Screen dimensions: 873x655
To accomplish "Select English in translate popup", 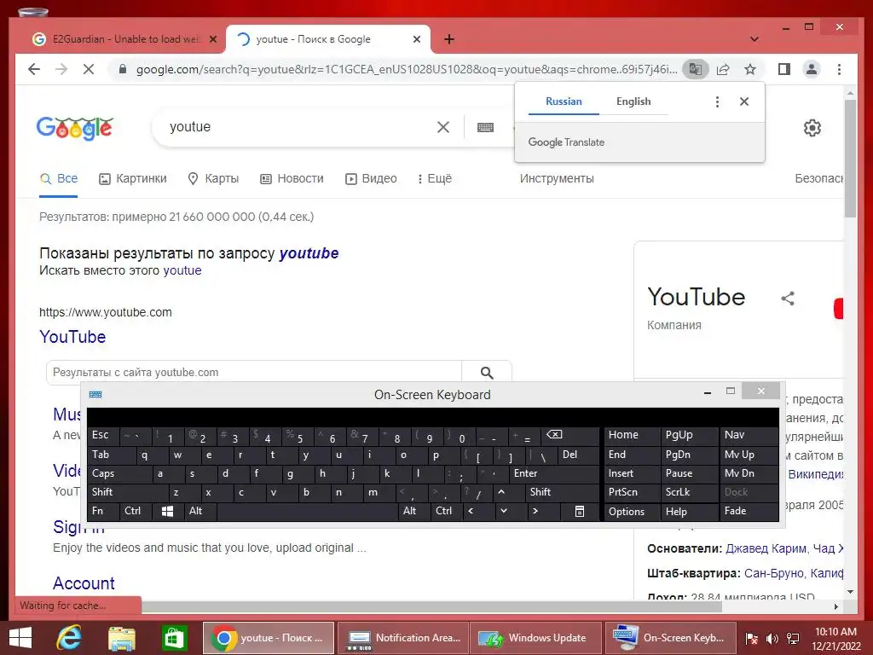I will click(x=633, y=101).
